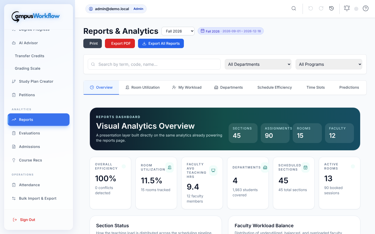The height and width of the screenshot is (234, 375).
Task: Go to the Time Slots tab
Action: point(316,87)
